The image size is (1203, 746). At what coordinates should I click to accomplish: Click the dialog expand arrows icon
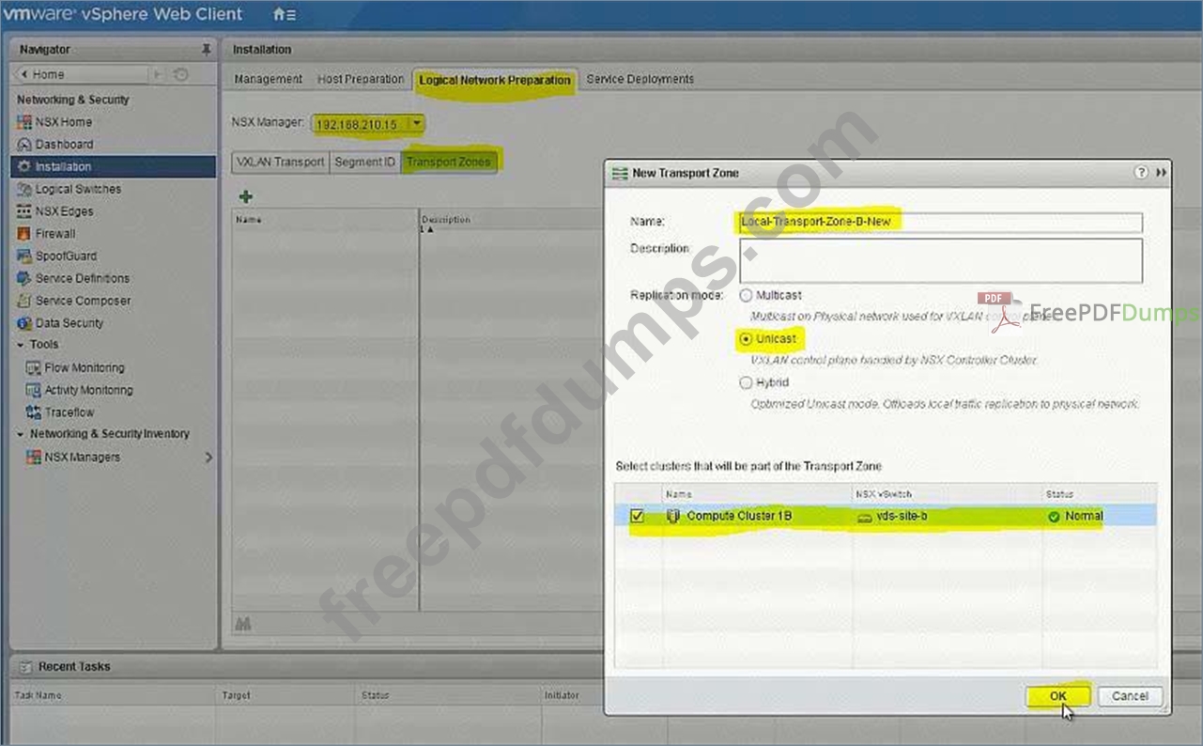tap(1161, 173)
